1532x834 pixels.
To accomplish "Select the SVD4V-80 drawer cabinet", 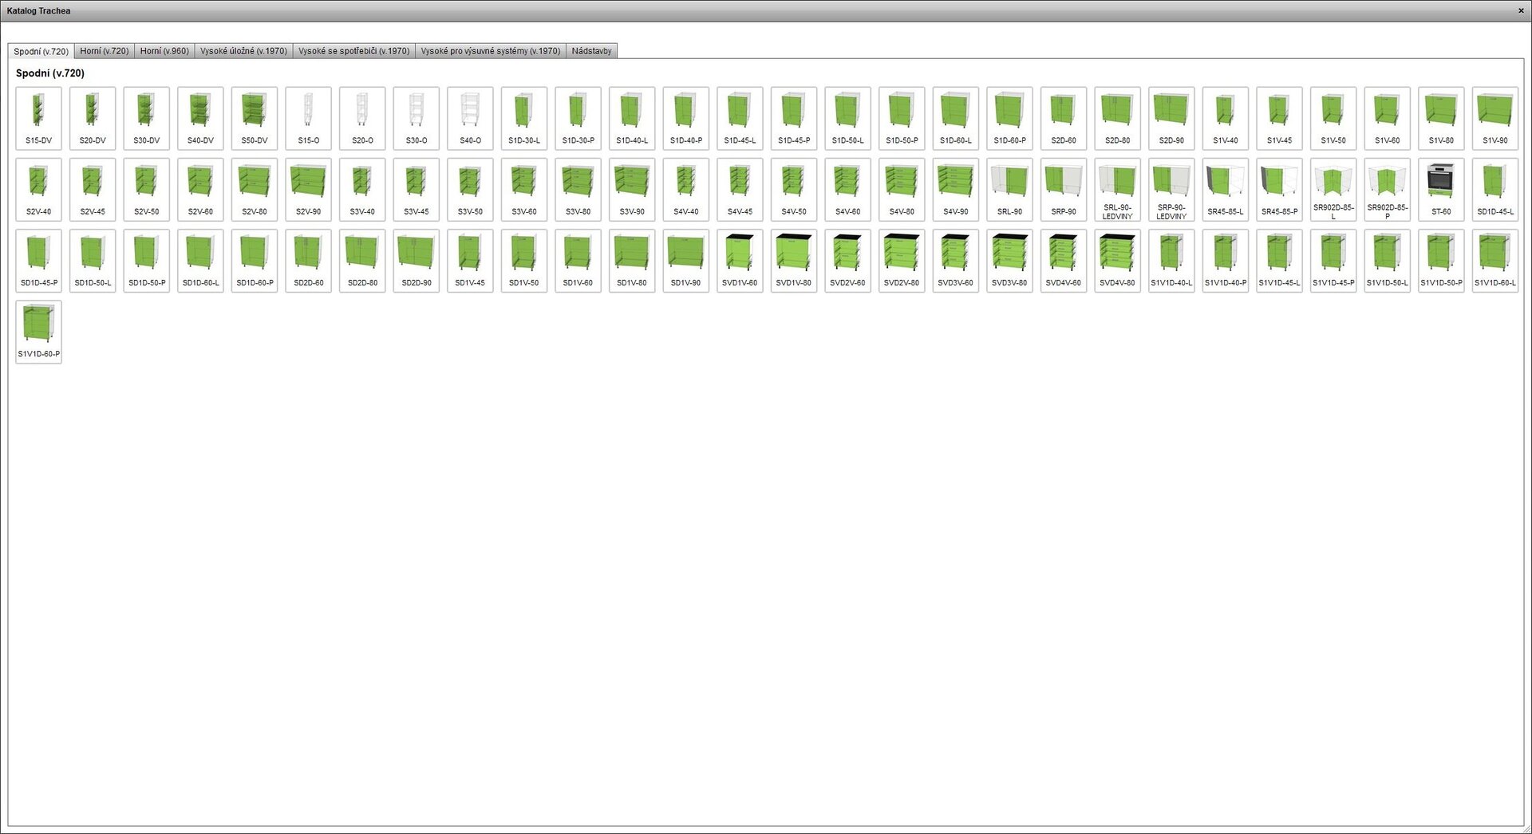I will [x=1117, y=260].
